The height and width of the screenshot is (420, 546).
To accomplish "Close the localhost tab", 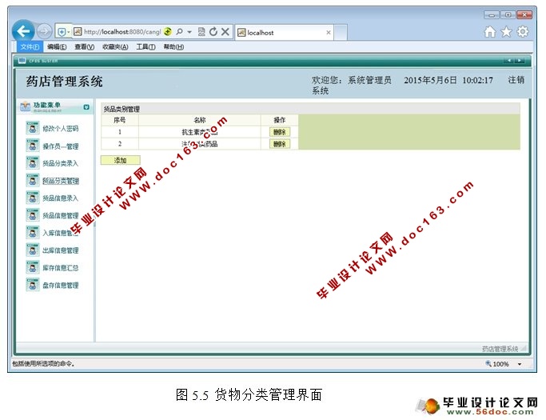I will 328,33.
